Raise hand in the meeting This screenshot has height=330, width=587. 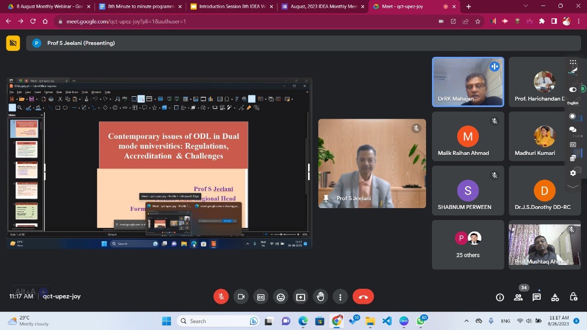(x=321, y=297)
